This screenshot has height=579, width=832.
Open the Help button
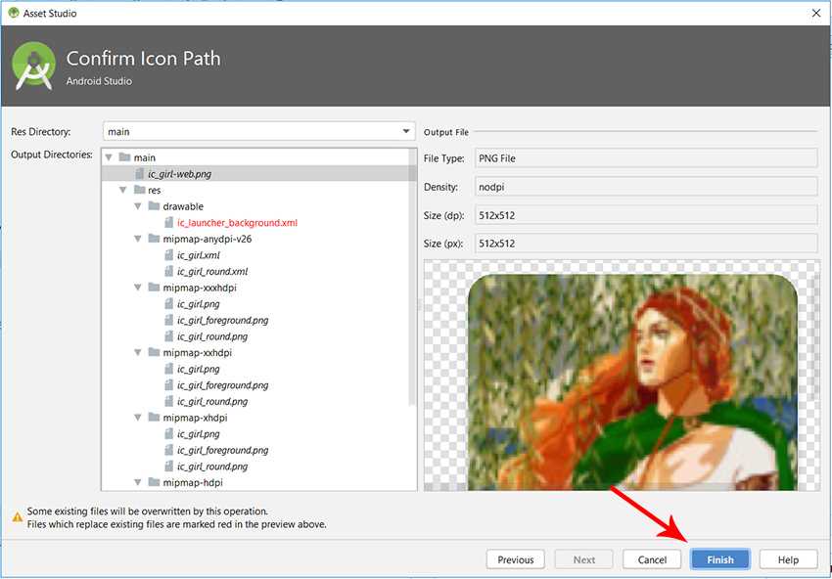coord(788,559)
